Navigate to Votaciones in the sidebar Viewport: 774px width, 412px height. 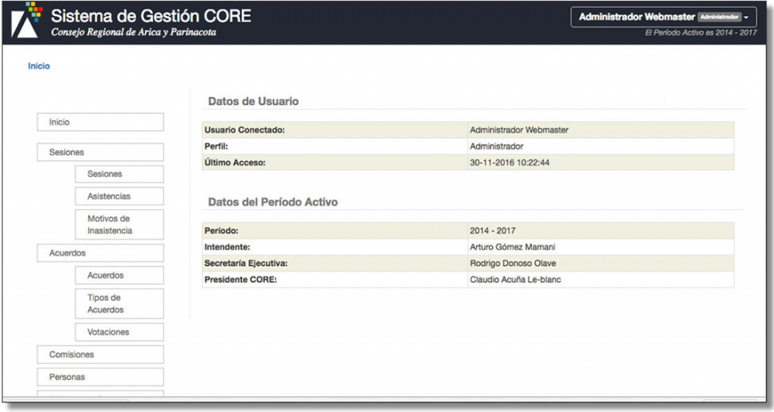[119, 332]
